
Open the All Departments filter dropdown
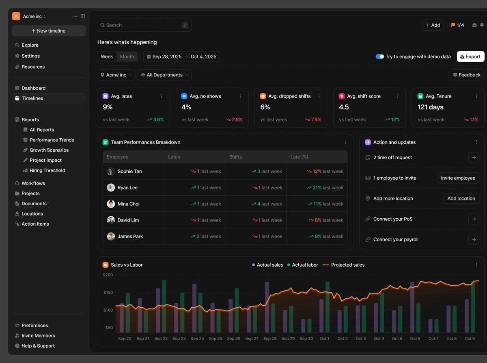164,75
